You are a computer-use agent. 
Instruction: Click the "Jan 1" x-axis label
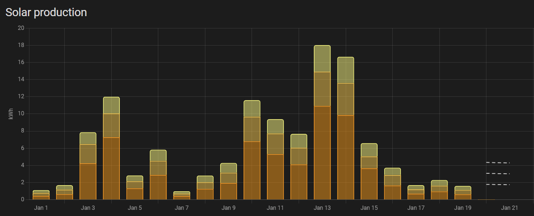coord(41,207)
